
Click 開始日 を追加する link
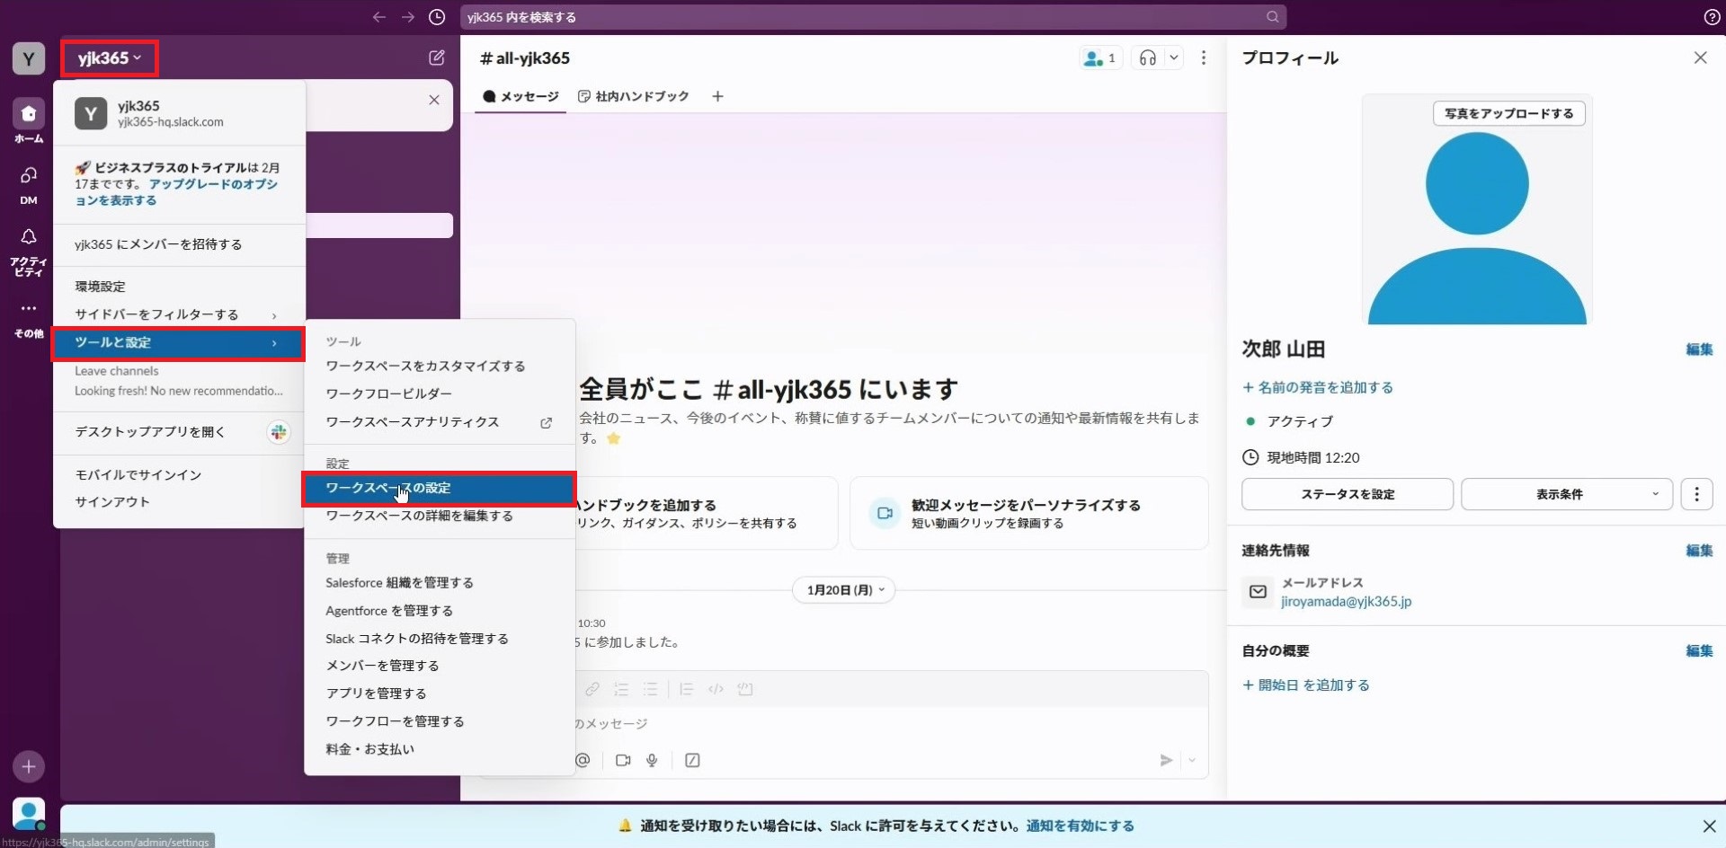tap(1306, 685)
